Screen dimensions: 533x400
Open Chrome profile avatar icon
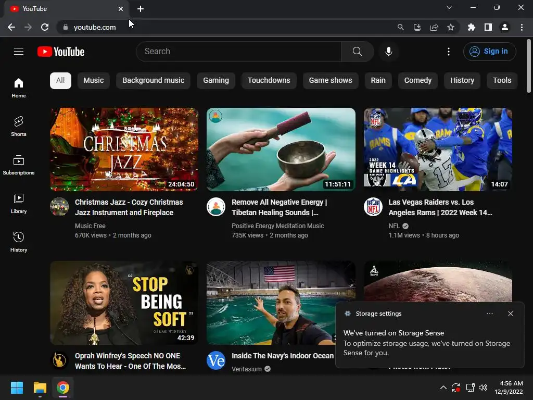(504, 27)
